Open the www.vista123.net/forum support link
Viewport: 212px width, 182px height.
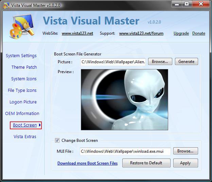pyautogui.click(x=141, y=33)
